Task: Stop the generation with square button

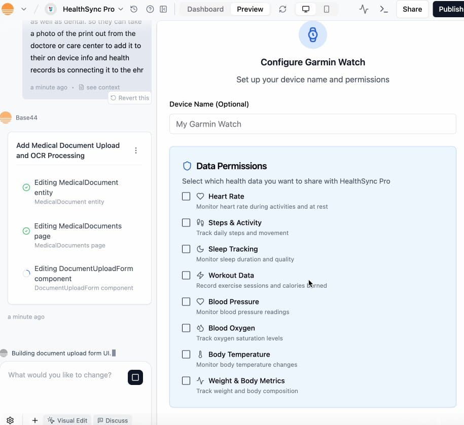Action: pyautogui.click(x=135, y=377)
